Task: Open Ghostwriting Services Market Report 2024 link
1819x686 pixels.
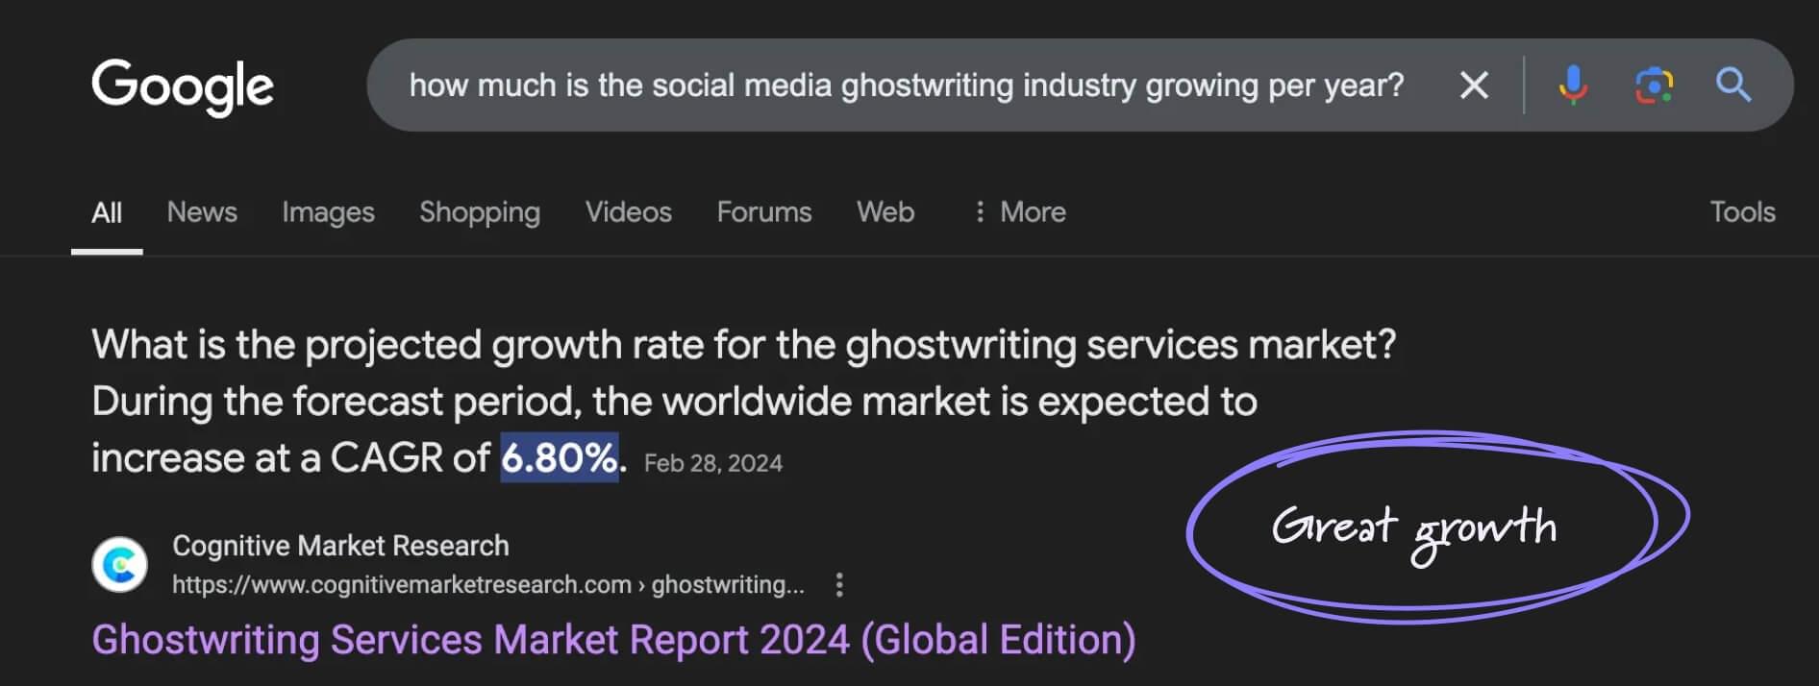Action: point(613,640)
